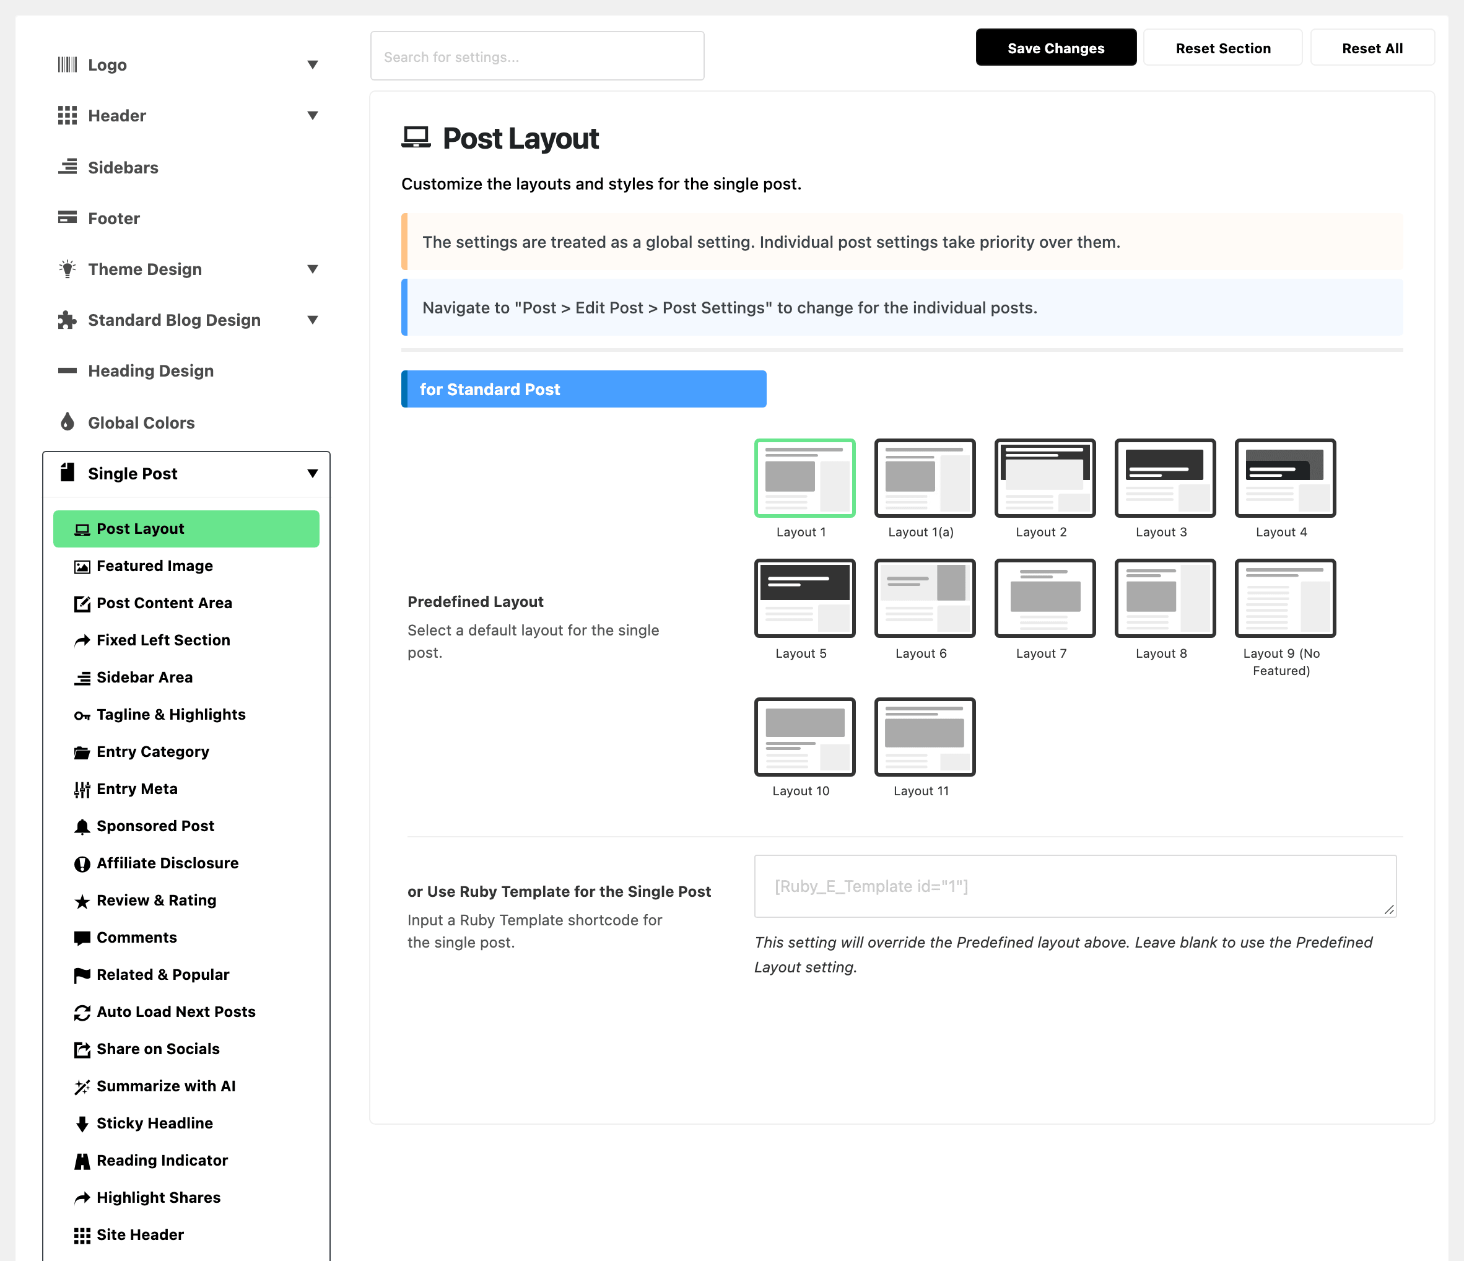Click the Save Changes button
The image size is (1464, 1261).
[1056, 48]
